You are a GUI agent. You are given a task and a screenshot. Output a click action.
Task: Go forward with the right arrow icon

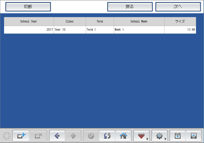pyautogui.click(x=73, y=136)
